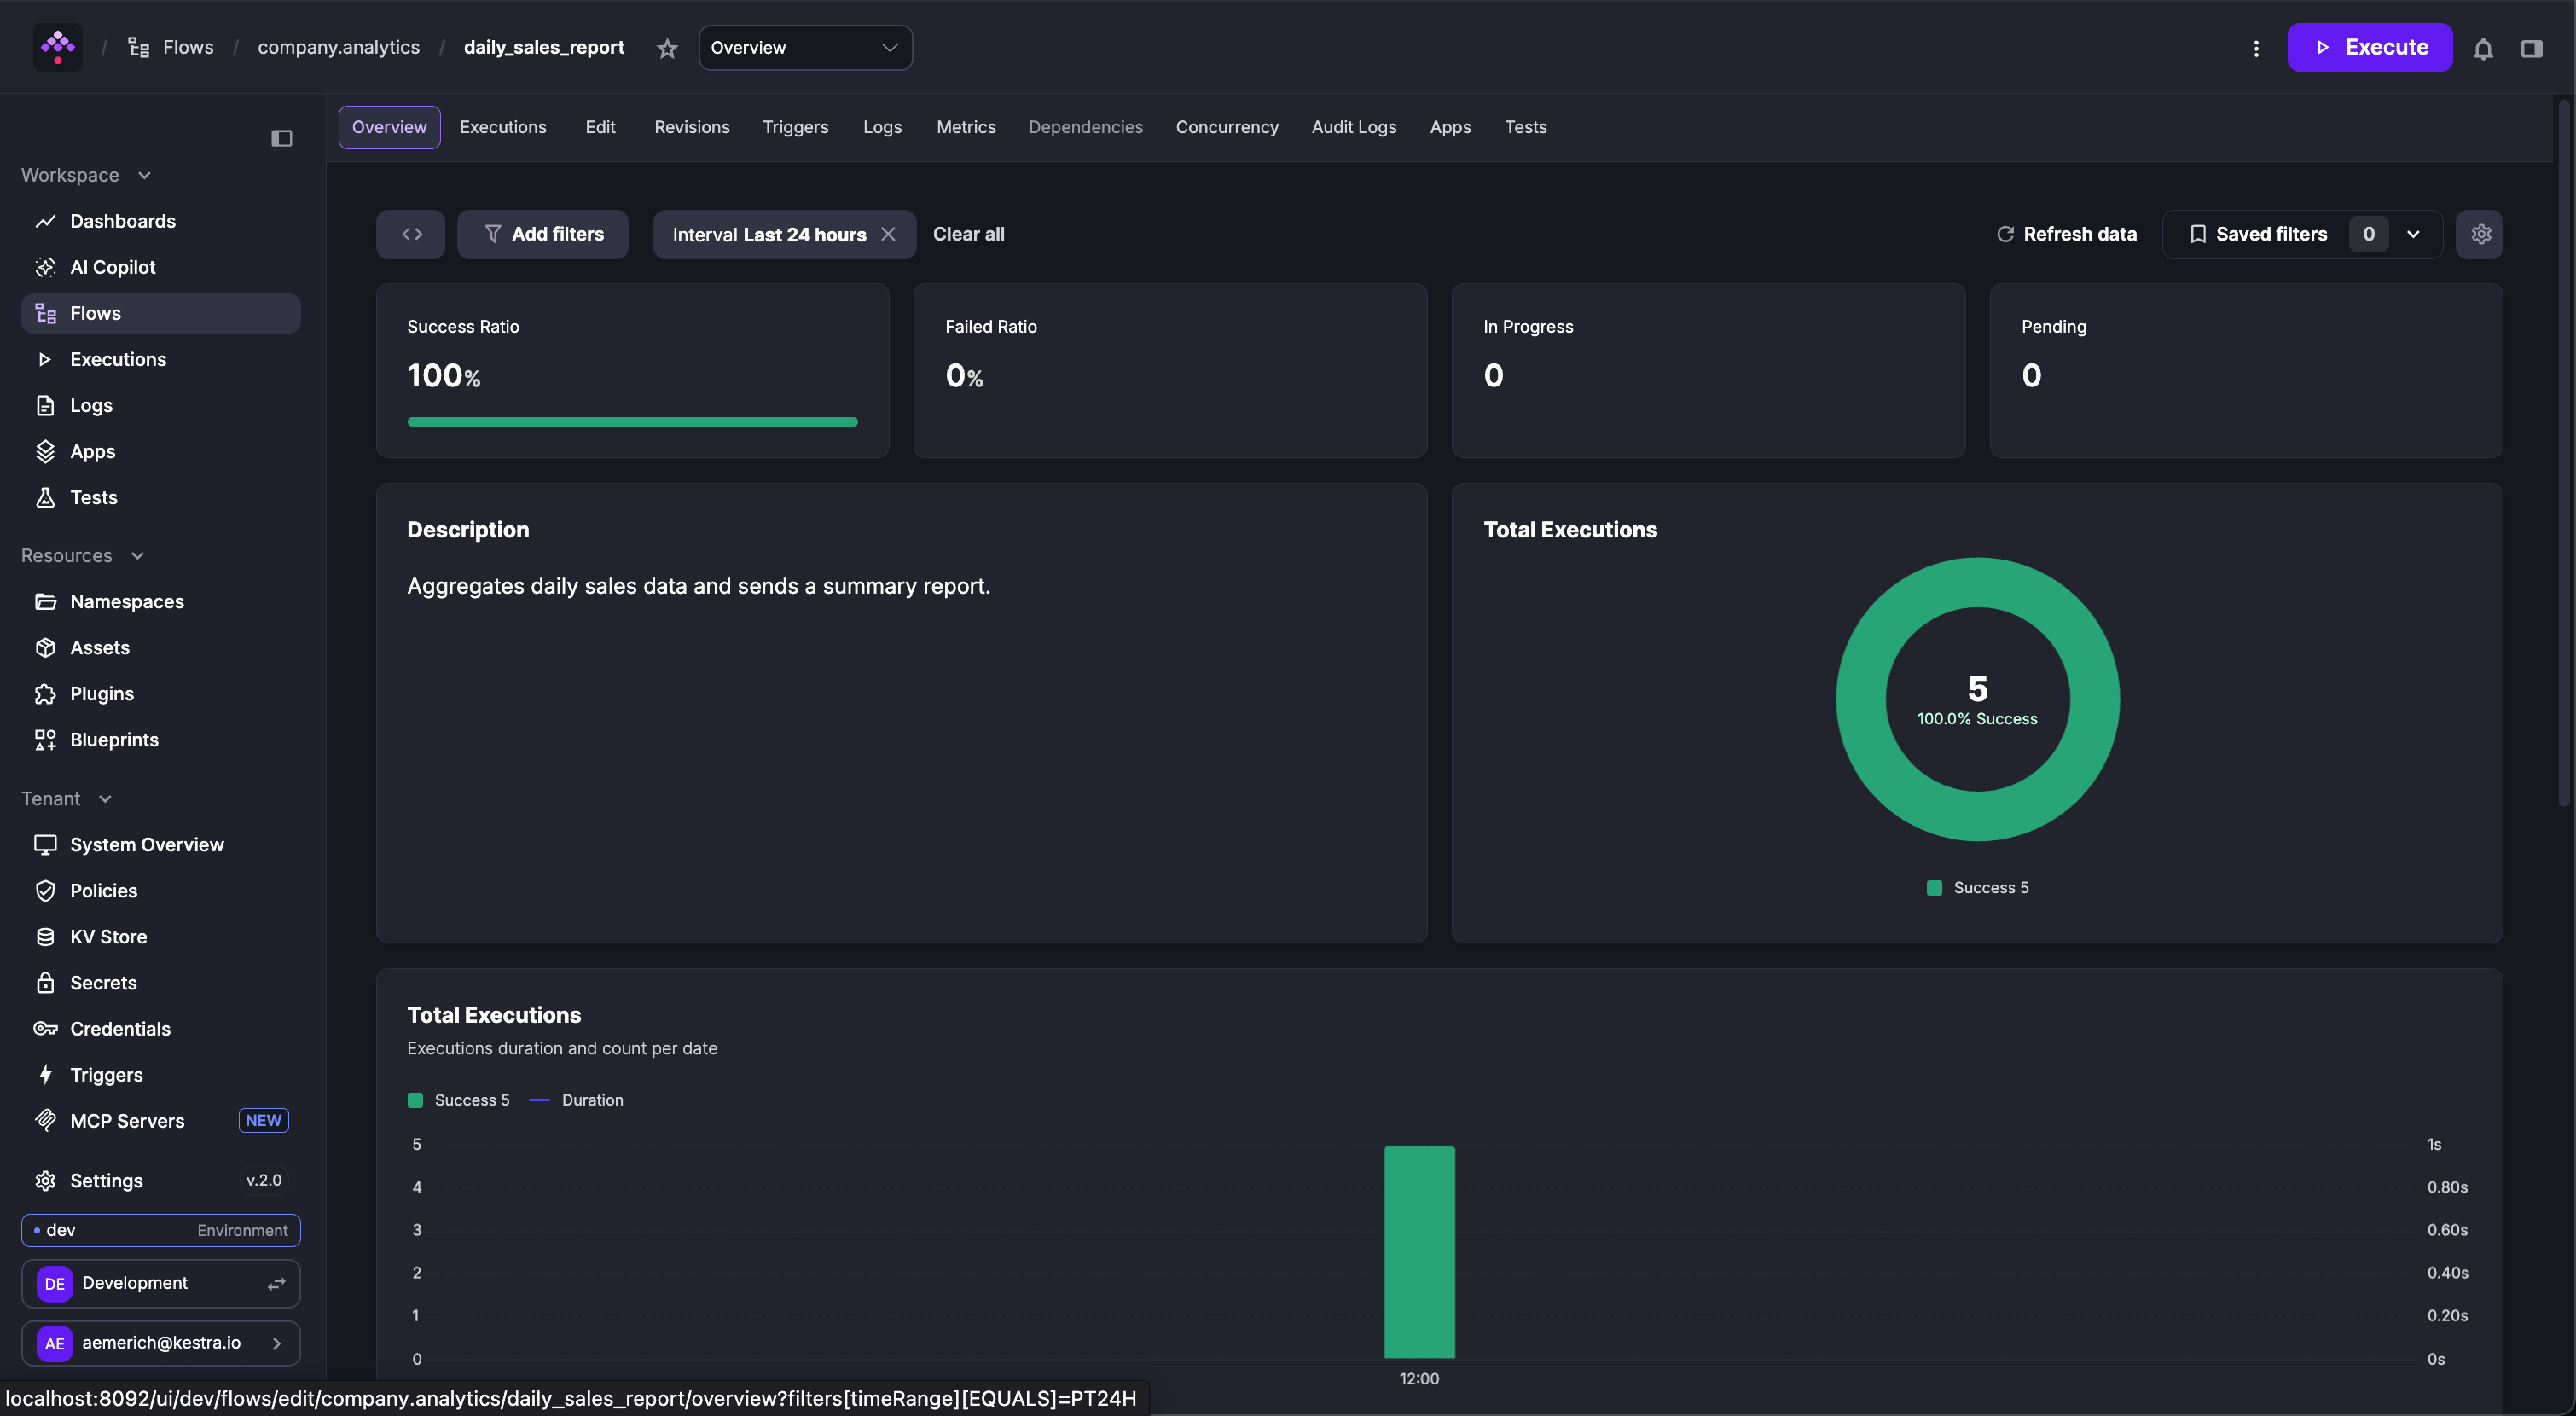The height and width of the screenshot is (1416, 2576).
Task: Open dashboard settings gear icon
Action: click(x=2480, y=234)
